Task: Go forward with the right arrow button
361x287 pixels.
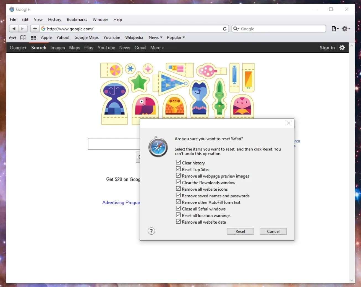Action: click(23, 29)
